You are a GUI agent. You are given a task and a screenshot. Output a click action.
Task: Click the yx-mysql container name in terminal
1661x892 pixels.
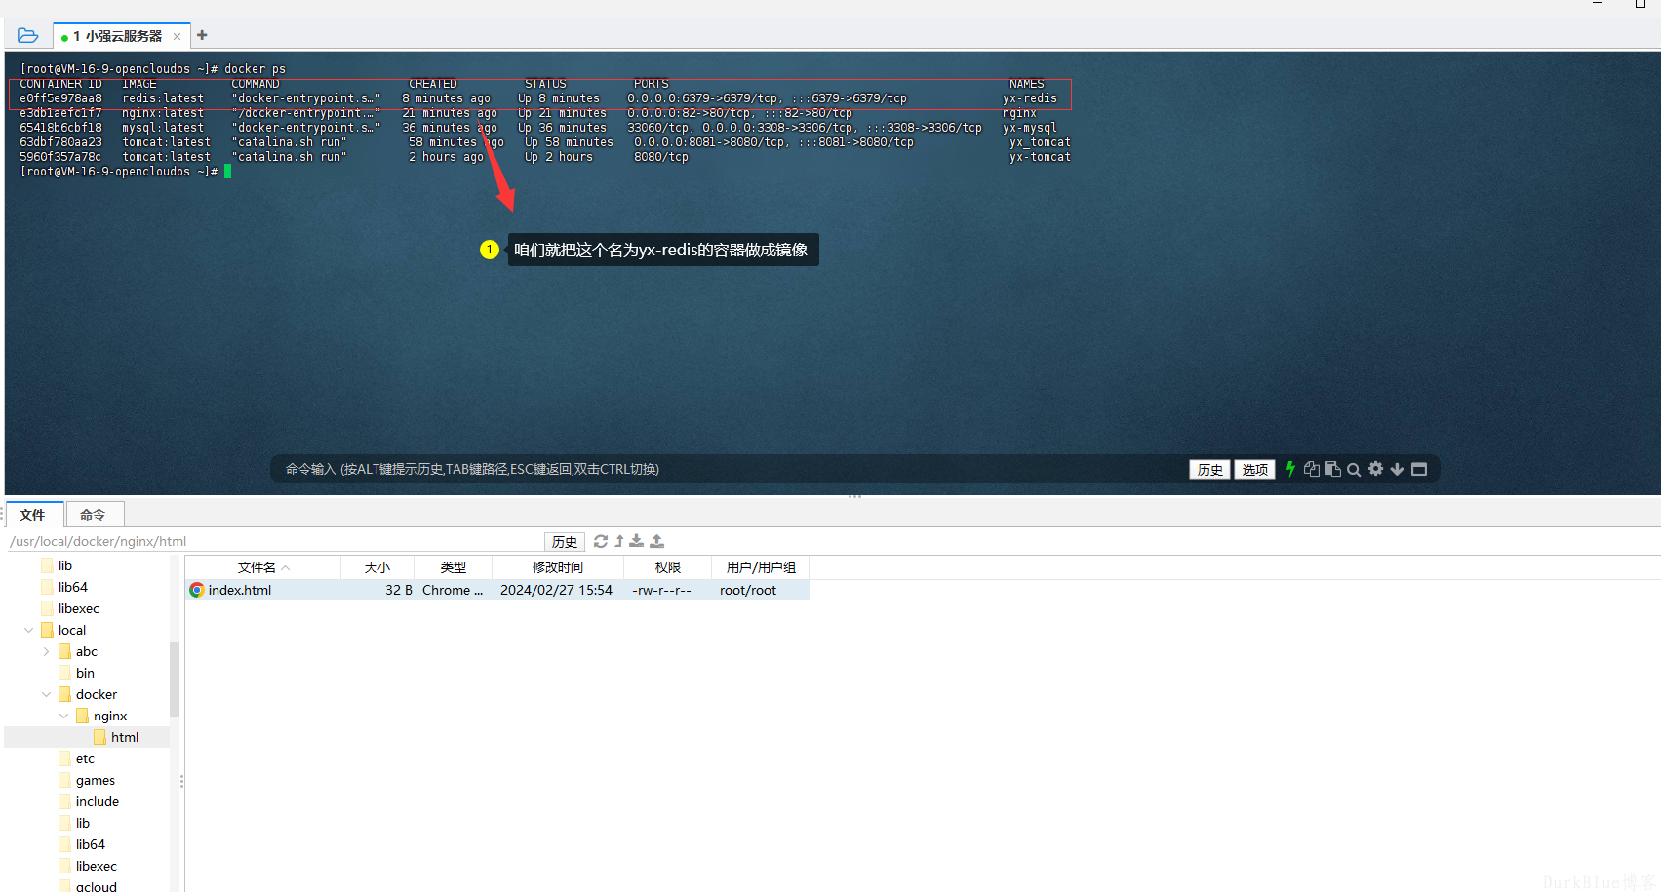pyautogui.click(x=1029, y=128)
